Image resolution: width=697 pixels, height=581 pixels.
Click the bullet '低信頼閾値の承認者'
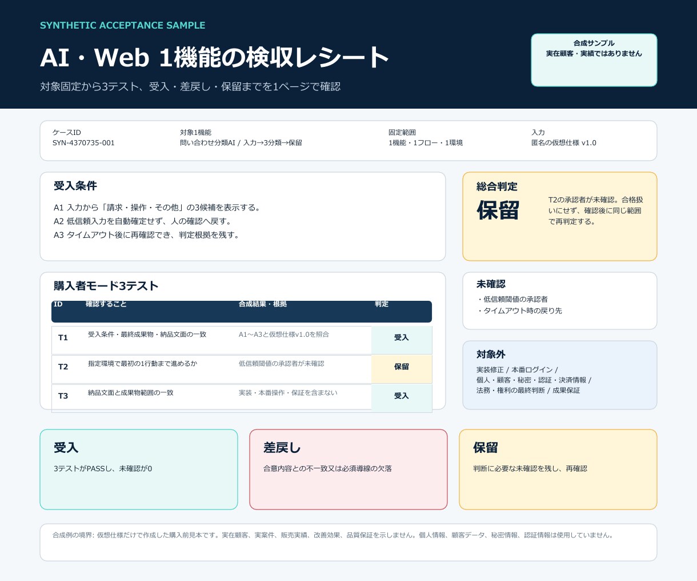click(x=512, y=299)
